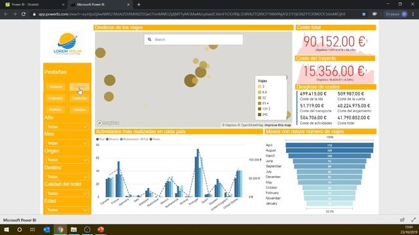Click the Viajes legend swatch labeled 22
Screen dimensions: 419x235
coord(259,98)
